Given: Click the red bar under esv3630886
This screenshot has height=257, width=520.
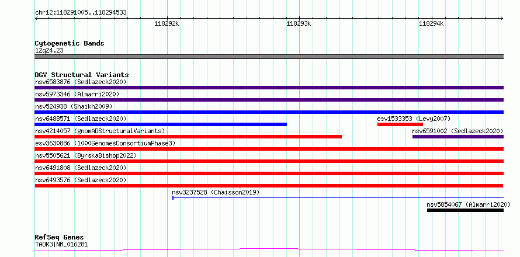Looking at the screenshot, I should pos(269,149).
